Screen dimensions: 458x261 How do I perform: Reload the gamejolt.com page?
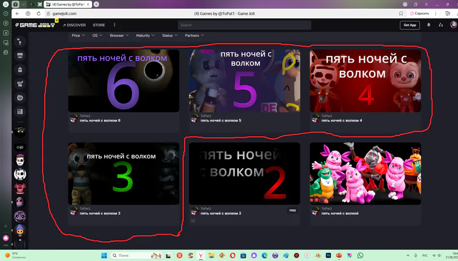click(x=38, y=13)
